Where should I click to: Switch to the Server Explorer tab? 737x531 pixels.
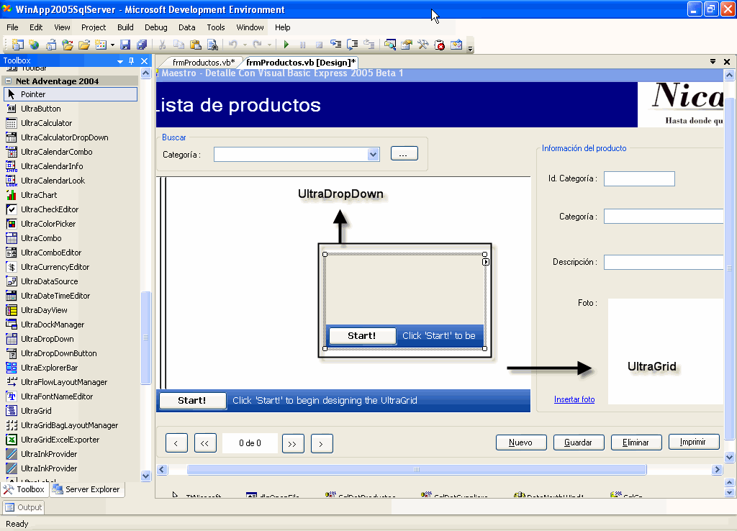(87, 489)
